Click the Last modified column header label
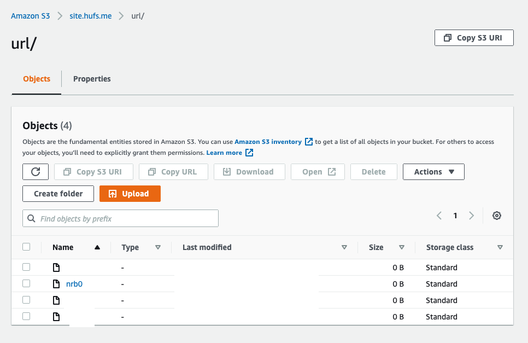This screenshot has height=343, width=528. point(207,247)
